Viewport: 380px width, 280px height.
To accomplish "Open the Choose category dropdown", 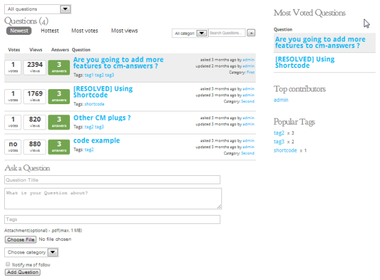I will tap(31, 252).
